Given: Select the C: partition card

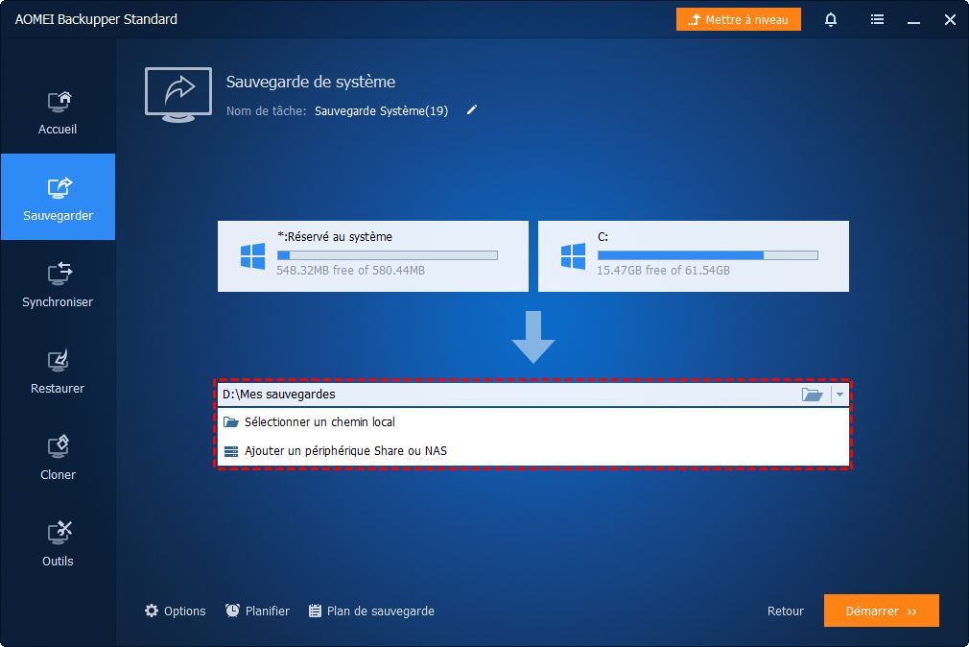Looking at the screenshot, I should point(694,256).
